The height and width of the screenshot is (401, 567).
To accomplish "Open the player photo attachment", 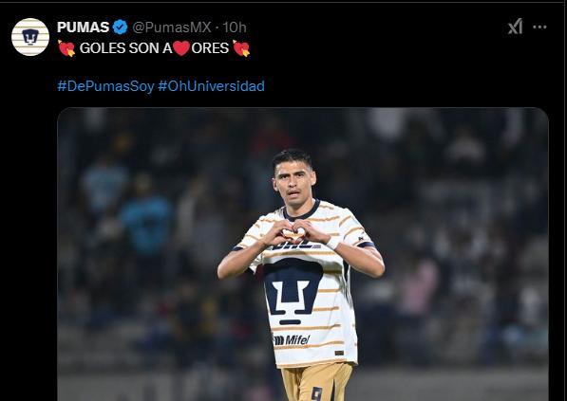I will [x=303, y=254].
